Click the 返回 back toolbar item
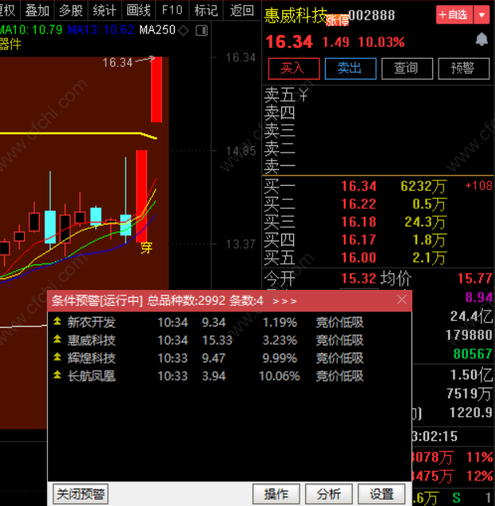The width and height of the screenshot is (495, 506). point(242,10)
